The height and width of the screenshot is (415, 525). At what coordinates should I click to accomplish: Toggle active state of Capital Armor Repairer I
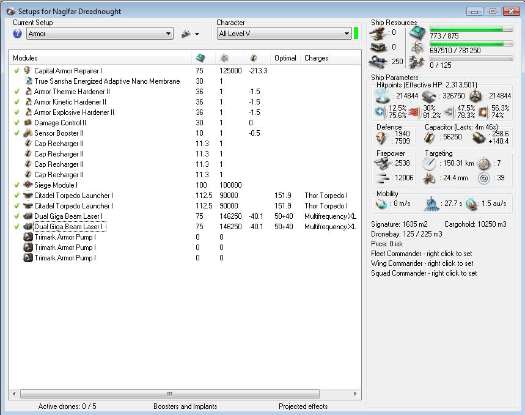[17, 71]
